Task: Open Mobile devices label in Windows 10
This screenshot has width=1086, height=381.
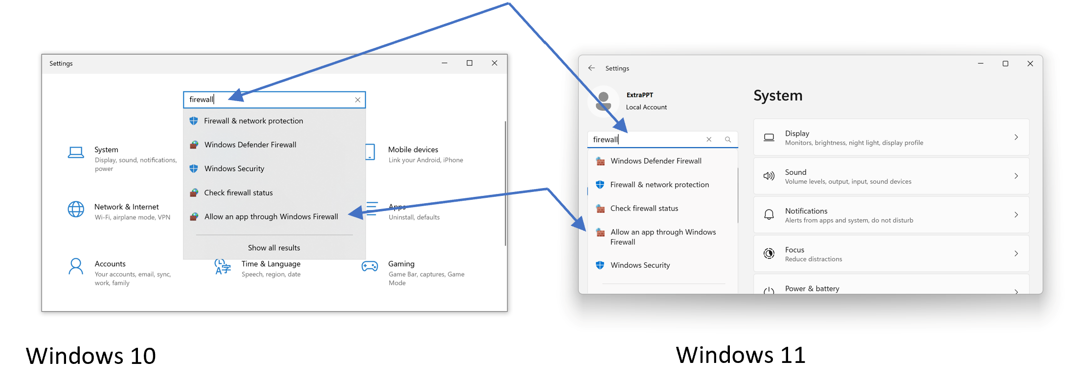Action: click(413, 149)
